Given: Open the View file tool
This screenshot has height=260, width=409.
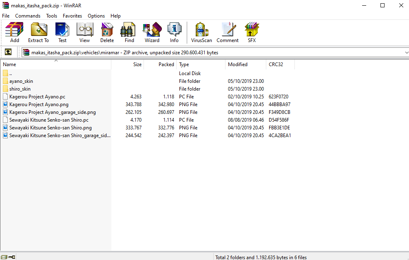Looking at the screenshot, I should 85,29.
